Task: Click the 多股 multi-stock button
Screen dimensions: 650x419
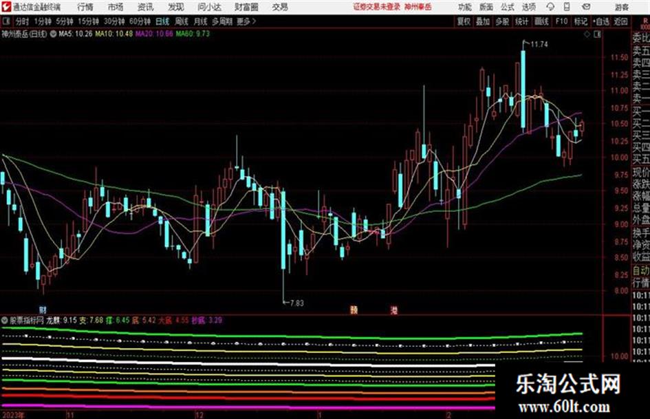Action: pyautogui.click(x=502, y=21)
